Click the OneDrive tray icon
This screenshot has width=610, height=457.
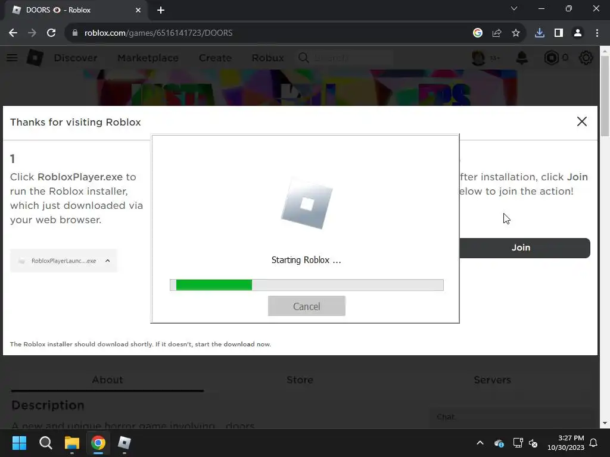coord(499,443)
